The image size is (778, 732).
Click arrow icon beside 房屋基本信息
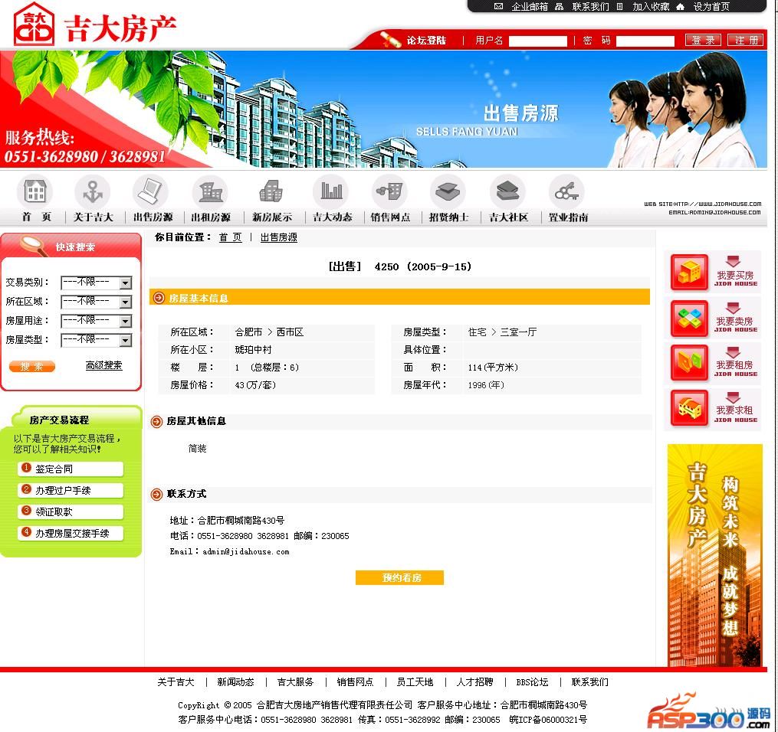[159, 298]
